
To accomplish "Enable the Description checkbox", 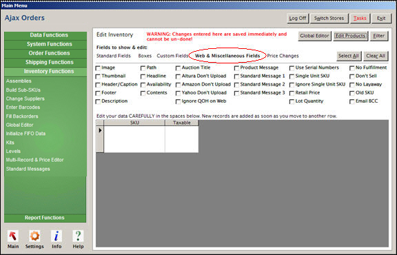I will [98, 101].
